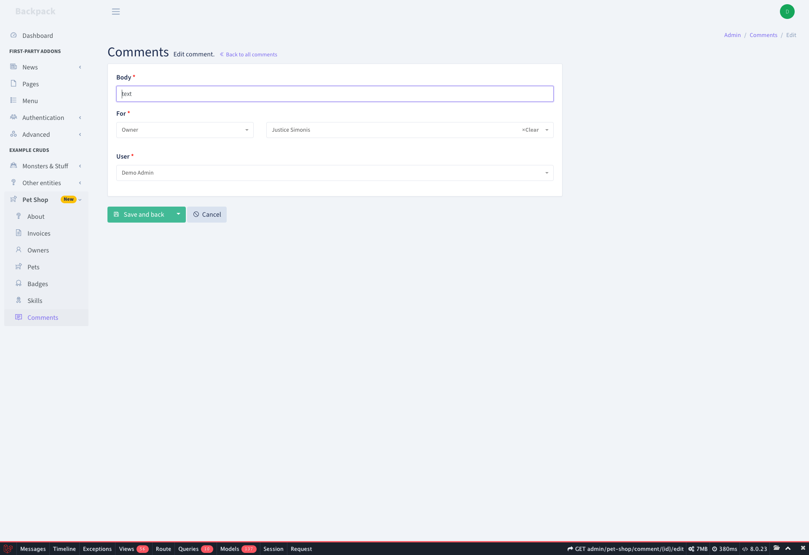Expand the Save and back options arrow
The width and height of the screenshot is (809, 555).
tap(178, 214)
